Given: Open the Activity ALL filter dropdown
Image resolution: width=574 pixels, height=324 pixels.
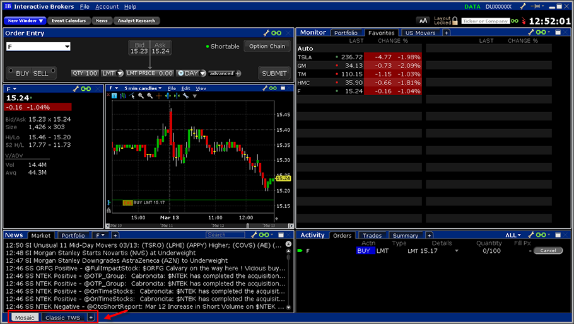Looking at the screenshot, I should click(x=513, y=235).
